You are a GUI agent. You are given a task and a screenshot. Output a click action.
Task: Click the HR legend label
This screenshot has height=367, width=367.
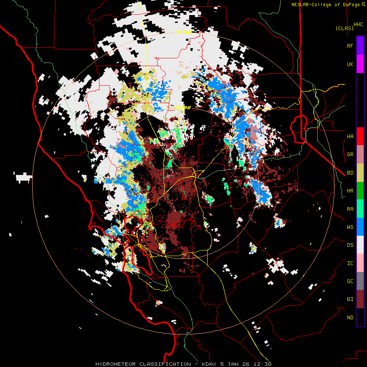350,191
